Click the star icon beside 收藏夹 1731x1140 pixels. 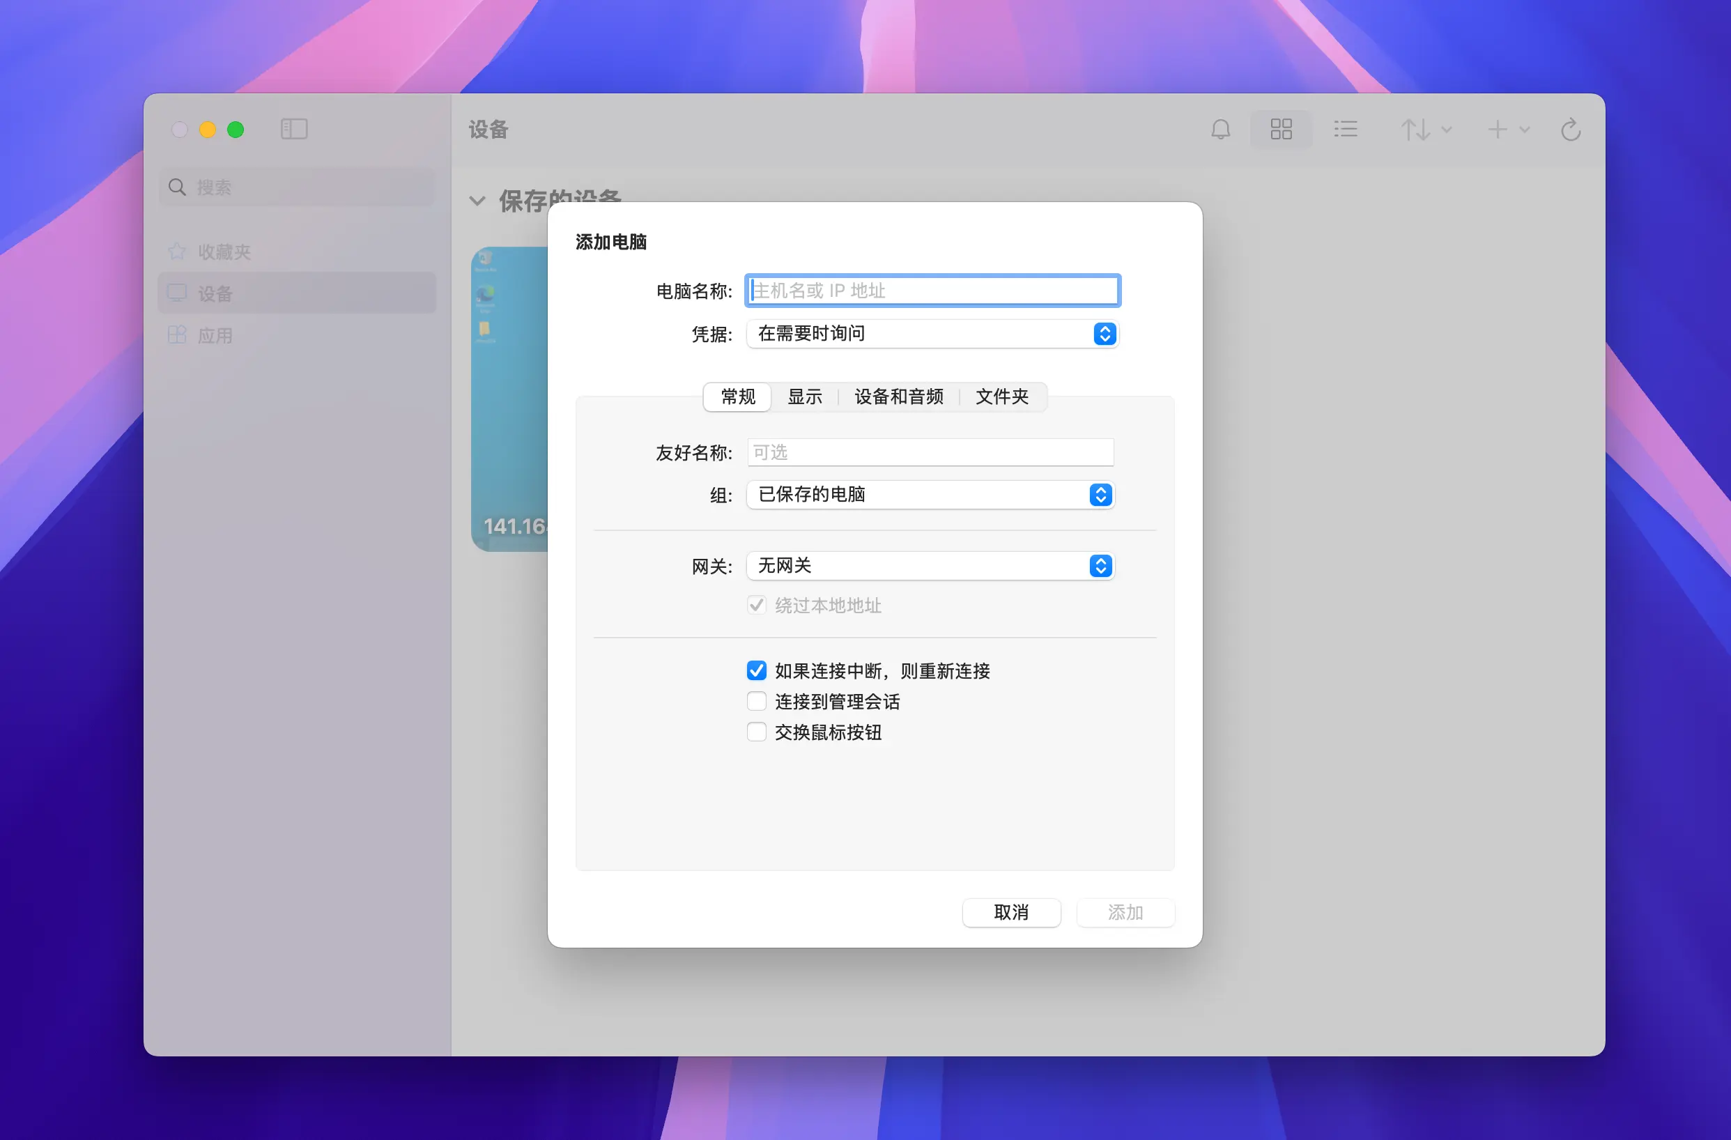[x=177, y=252]
